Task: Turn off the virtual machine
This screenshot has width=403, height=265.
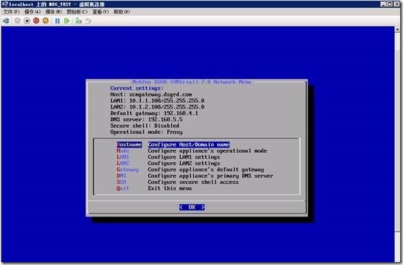Action: coord(27,20)
